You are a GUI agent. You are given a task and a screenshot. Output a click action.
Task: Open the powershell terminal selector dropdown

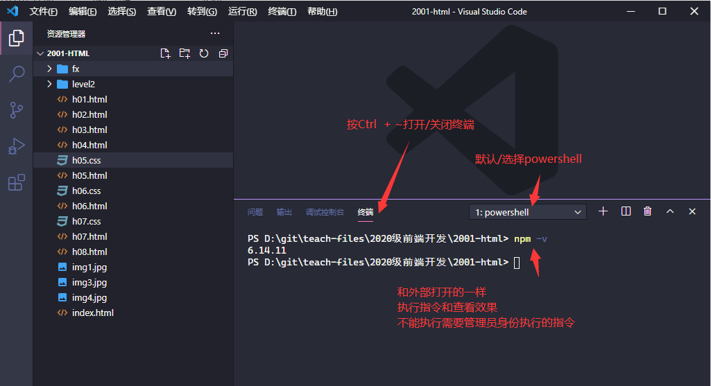click(528, 212)
